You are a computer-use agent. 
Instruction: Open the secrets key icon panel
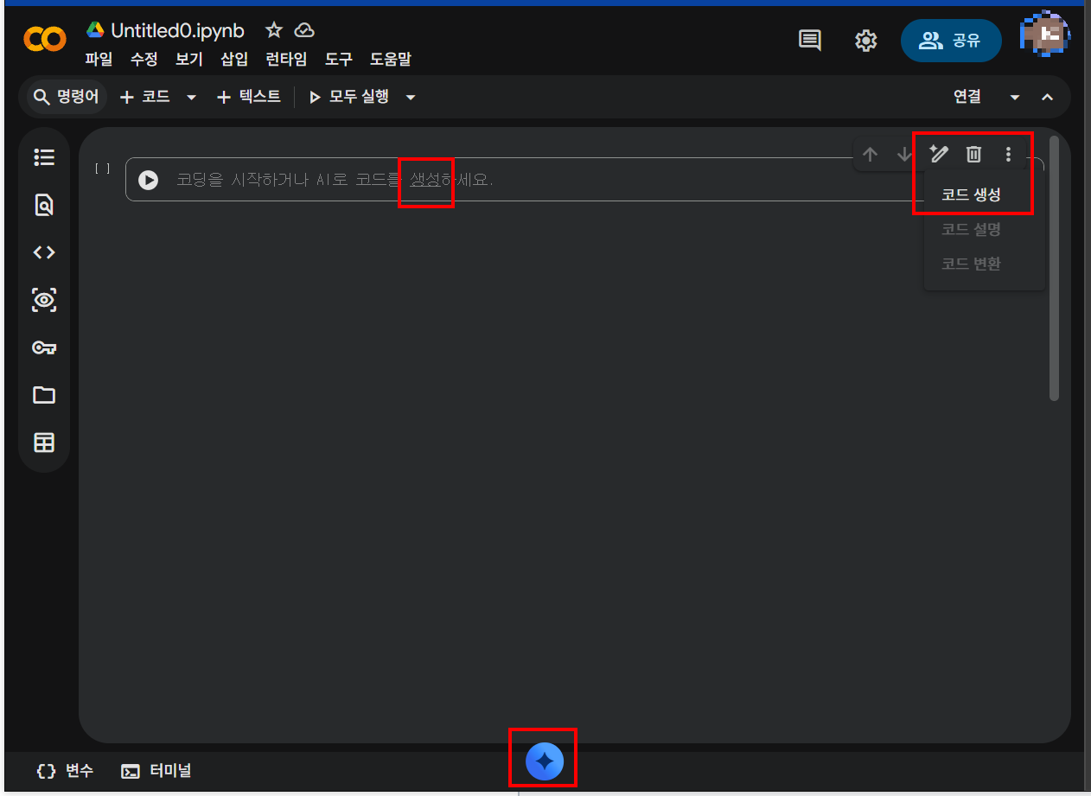click(44, 347)
